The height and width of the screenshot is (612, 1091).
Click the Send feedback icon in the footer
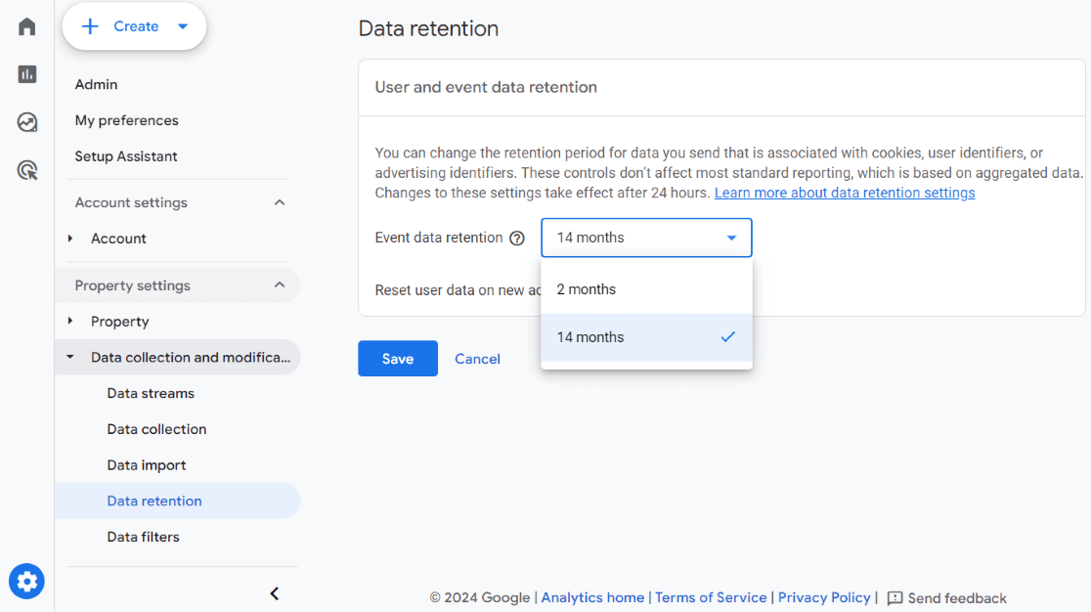[896, 597]
